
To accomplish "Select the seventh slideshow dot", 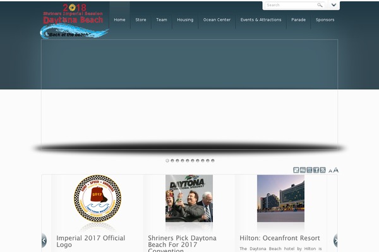I will [x=198, y=161].
